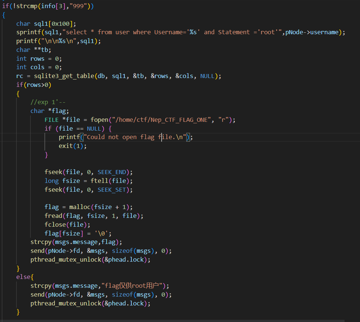Click the 'char *flag;' declaration

[x=50, y=111]
